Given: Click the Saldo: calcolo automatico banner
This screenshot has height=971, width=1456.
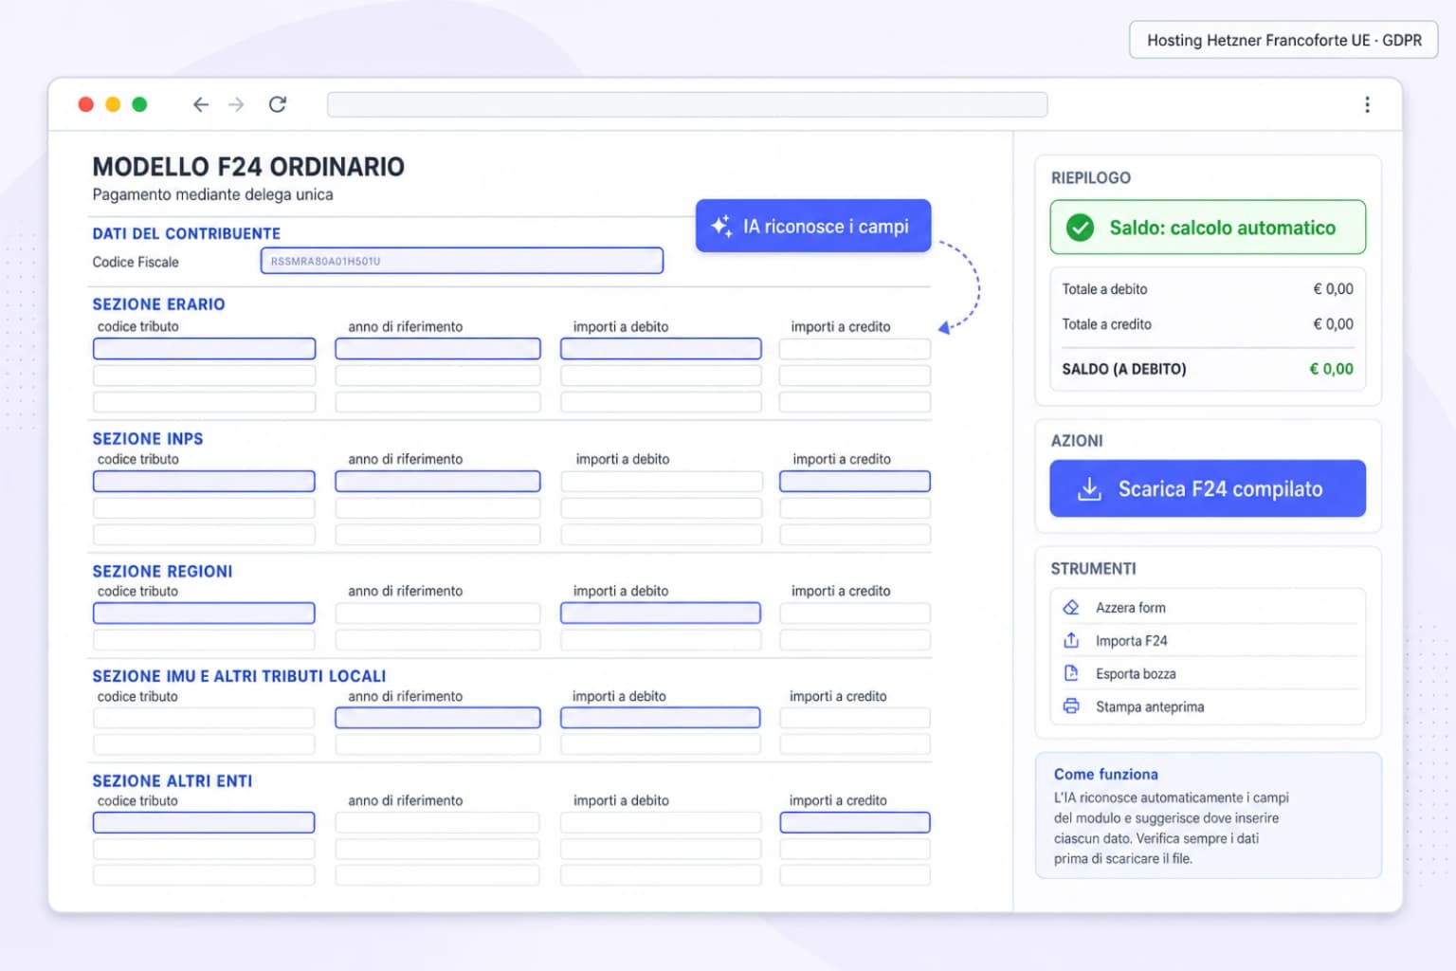Looking at the screenshot, I should coord(1208,228).
